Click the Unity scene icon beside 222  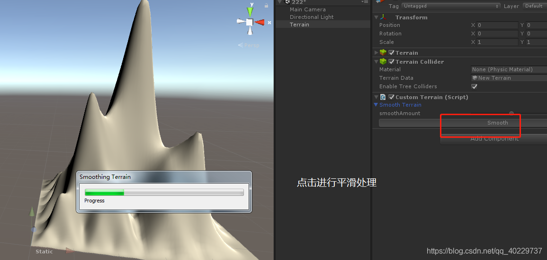coord(287,2)
